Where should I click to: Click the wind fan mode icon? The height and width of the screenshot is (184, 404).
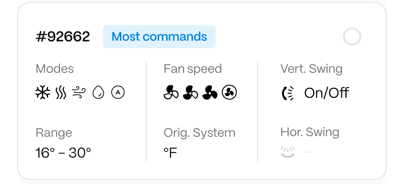(78, 92)
